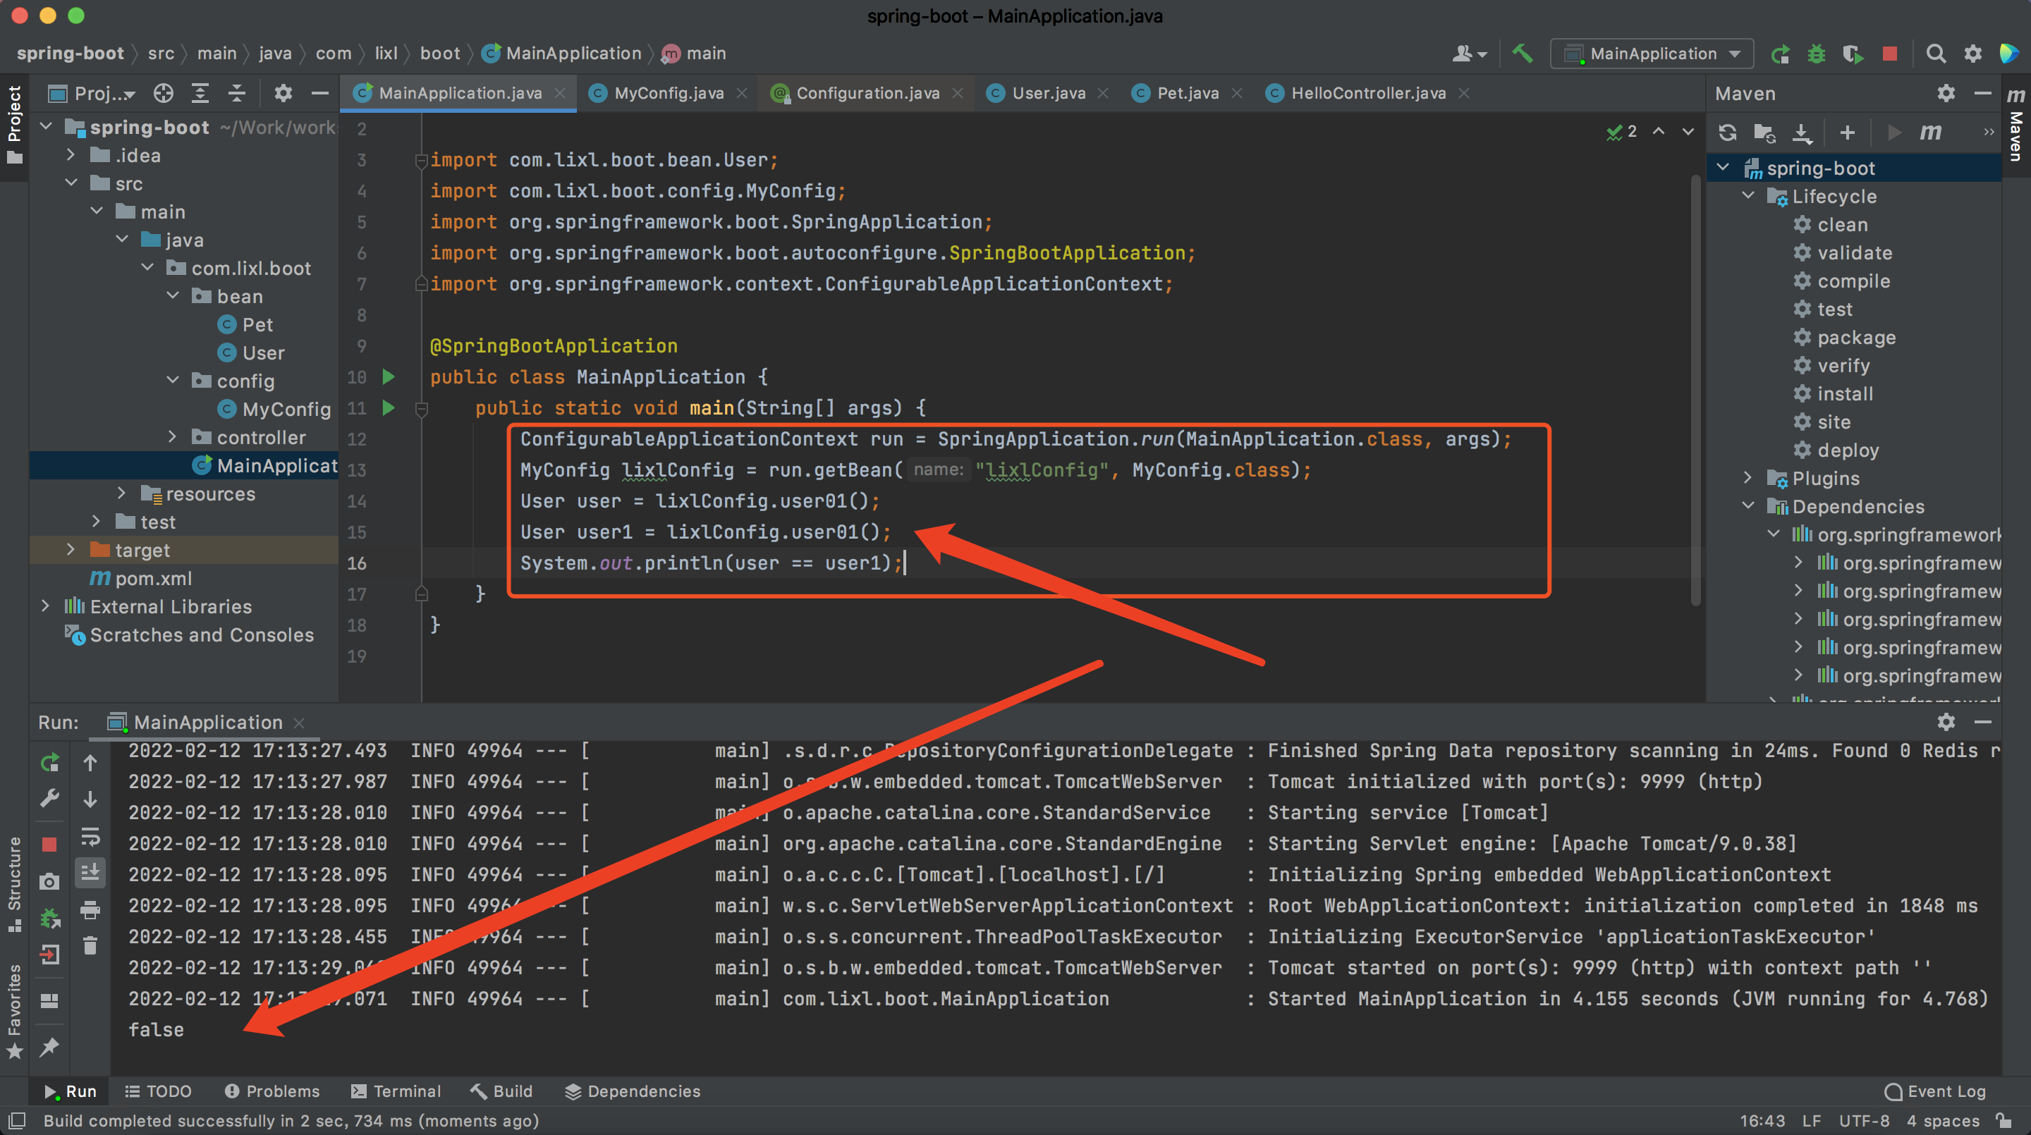
Task: Enable scroll to end in console
Action: (90, 873)
